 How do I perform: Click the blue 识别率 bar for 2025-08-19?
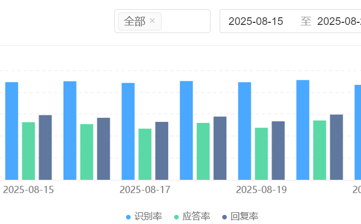point(245,131)
